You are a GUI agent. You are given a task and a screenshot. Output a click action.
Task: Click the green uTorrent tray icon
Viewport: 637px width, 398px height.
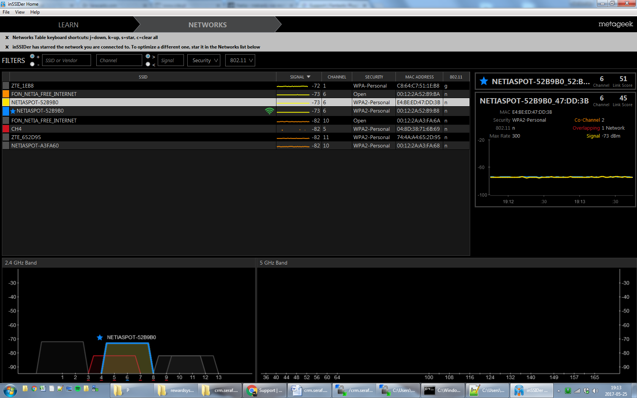[568, 391]
